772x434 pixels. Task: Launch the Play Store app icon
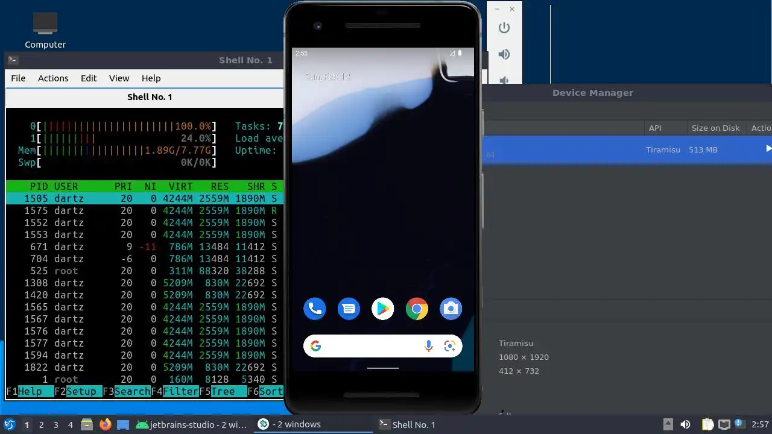coord(382,309)
